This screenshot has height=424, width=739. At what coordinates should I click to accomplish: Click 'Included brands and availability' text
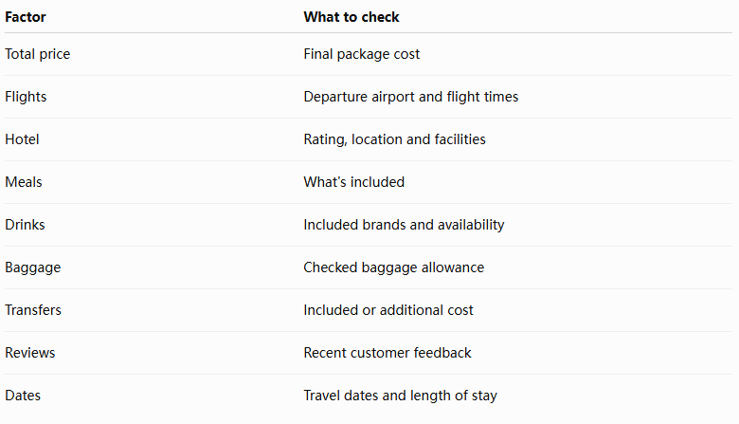click(x=404, y=225)
